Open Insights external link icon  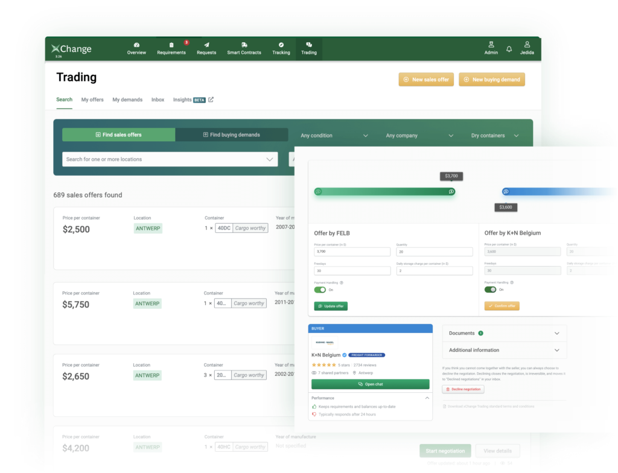(211, 100)
